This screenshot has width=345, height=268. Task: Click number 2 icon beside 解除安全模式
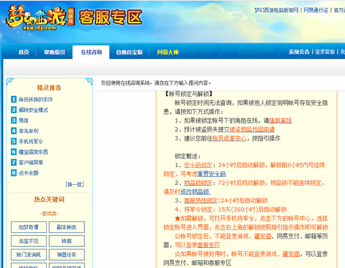(13, 110)
